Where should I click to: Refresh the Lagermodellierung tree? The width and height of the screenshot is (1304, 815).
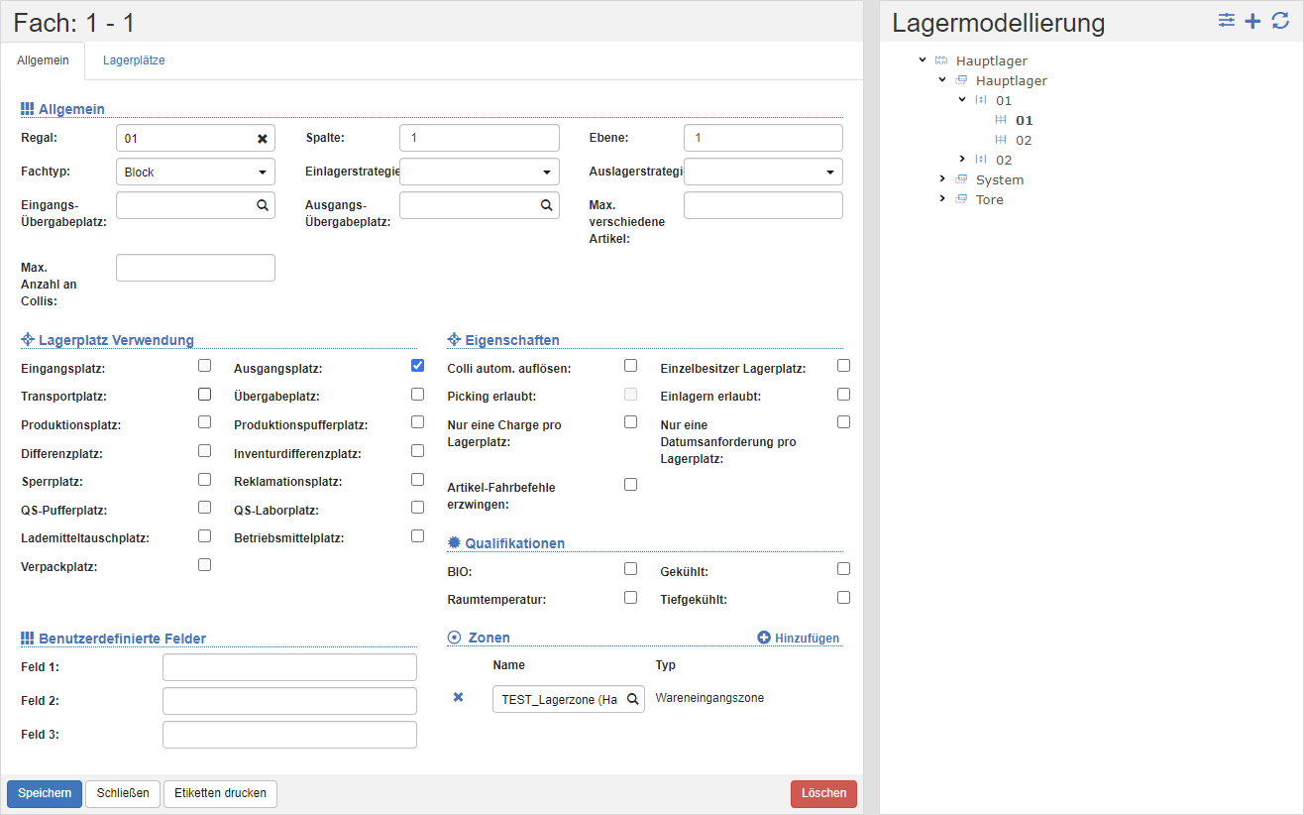pos(1279,19)
